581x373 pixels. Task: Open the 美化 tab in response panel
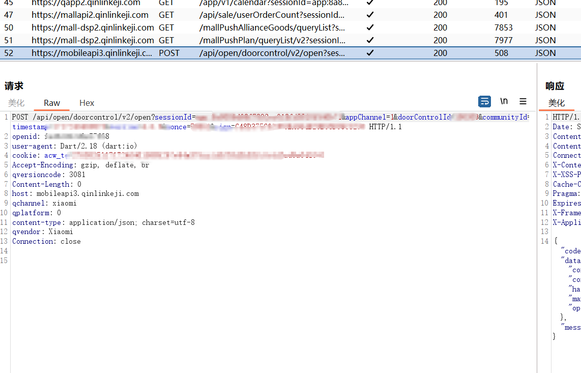pos(556,103)
